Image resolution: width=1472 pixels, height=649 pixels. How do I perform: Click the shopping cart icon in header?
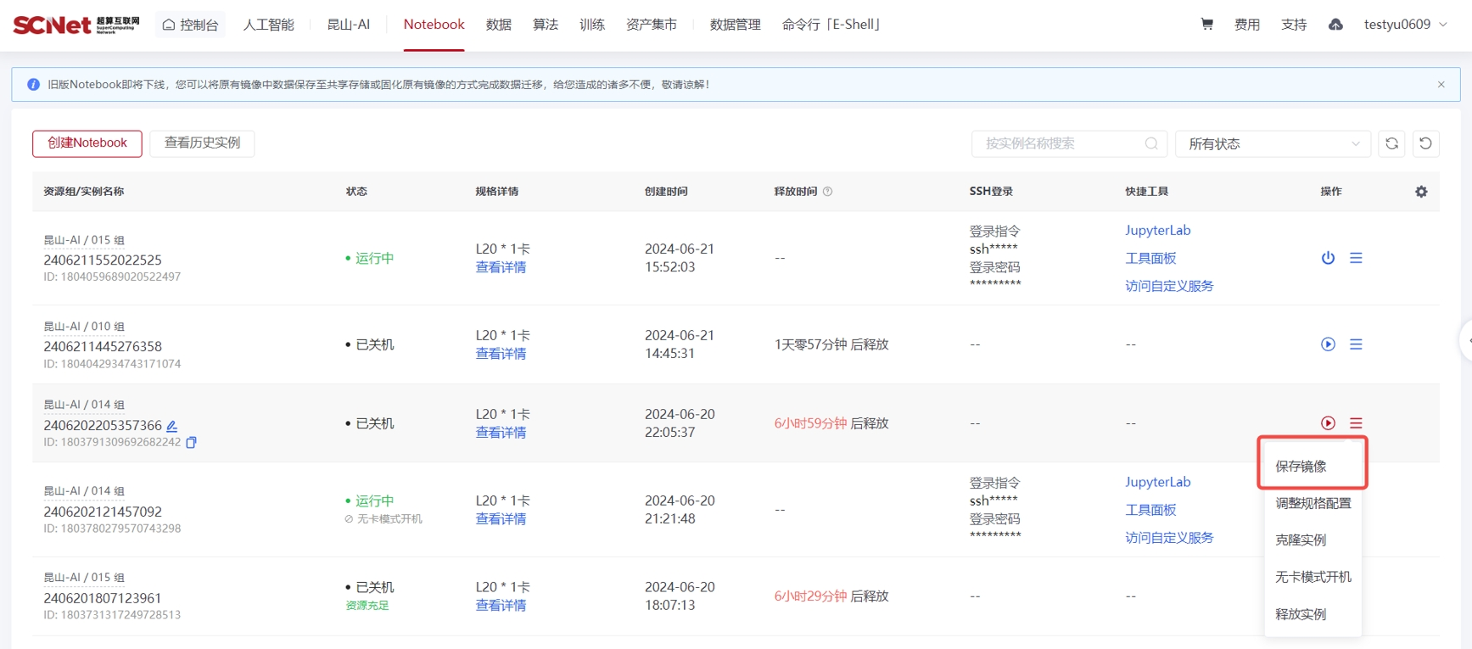pos(1206,25)
